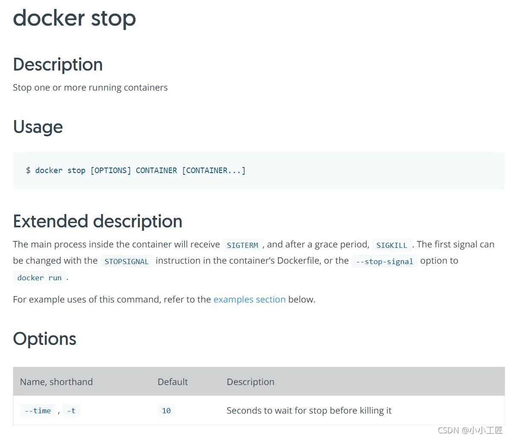Click the default value 10 in the table

166,411
